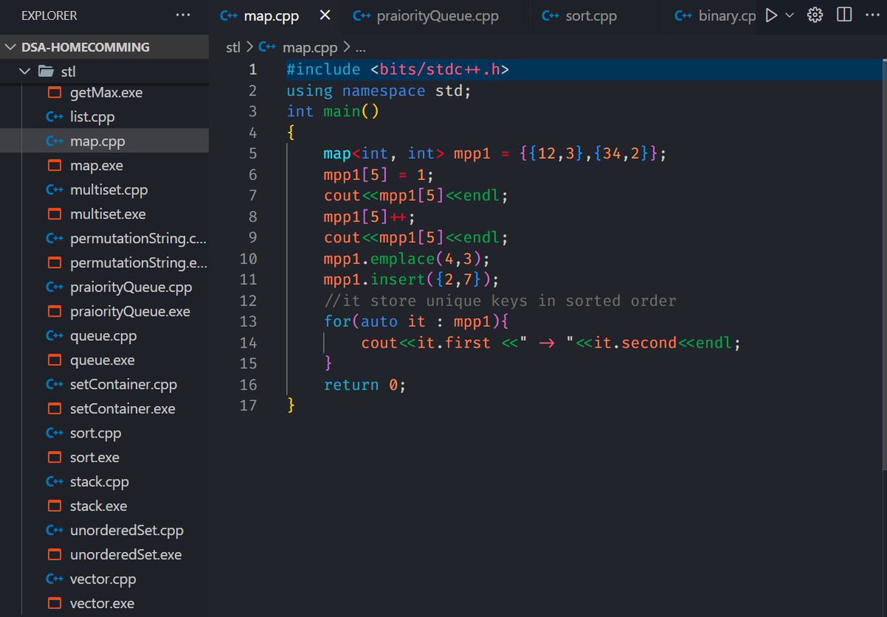The image size is (887, 617).
Task: Select stack.cpp in the Explorer
Action: pyautogui.click(x=97, y=481)
